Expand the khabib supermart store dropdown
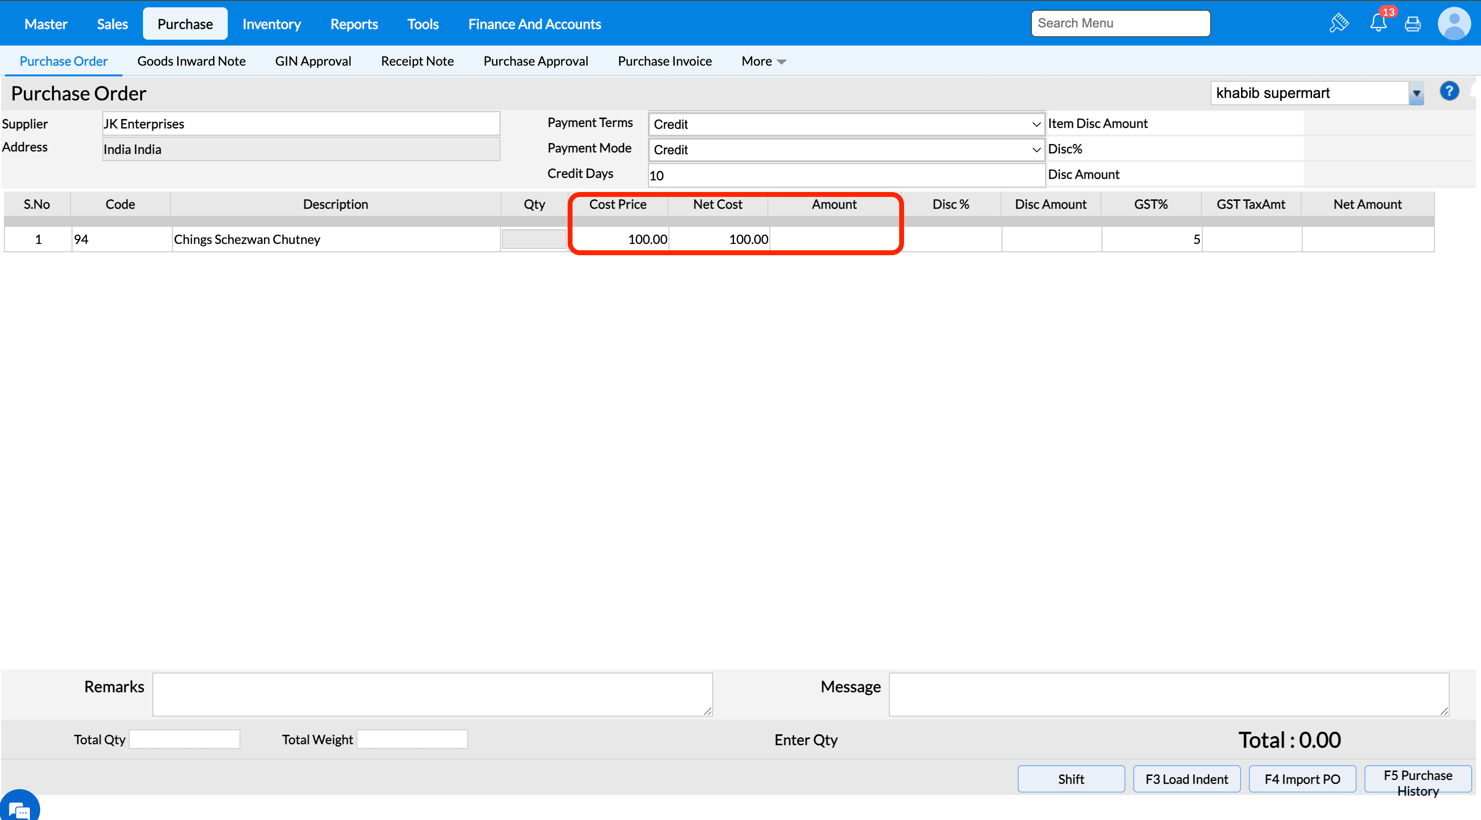Viewport: 1481px width, 820px height. point(1416,94)
